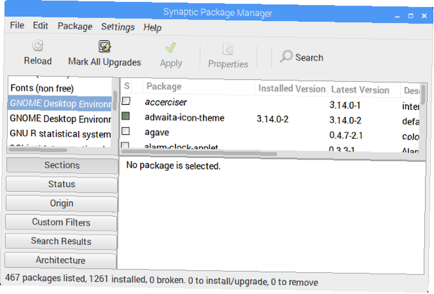Screen dimensions: 434x294
Task: Click the Reload toolbar icon
Action: click(x=38, y=46)
